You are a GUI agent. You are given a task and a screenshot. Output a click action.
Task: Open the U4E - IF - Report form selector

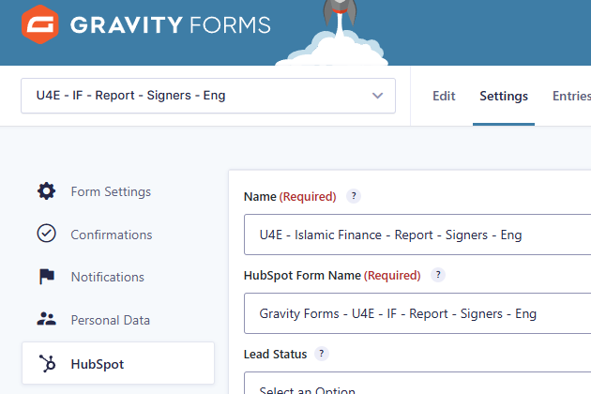click(x=208, y=96)
